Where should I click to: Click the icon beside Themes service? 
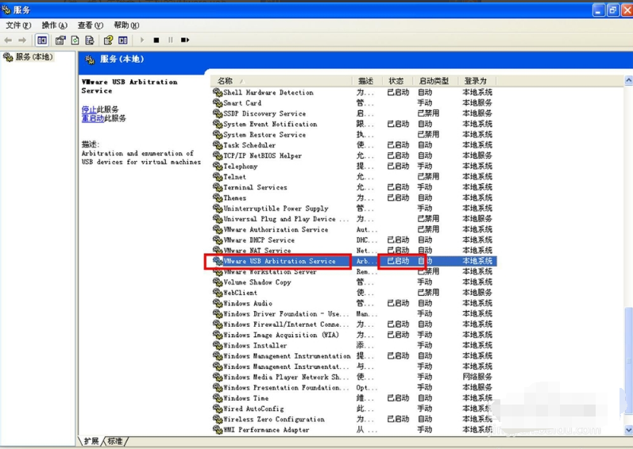pyautogui.click(x=218, y=198)
